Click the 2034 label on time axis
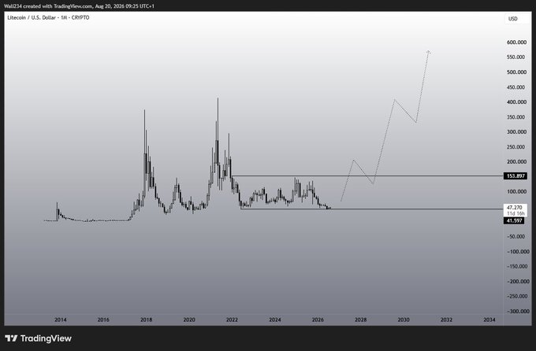This screenshot has width=536, height=351. pos(489,320)
